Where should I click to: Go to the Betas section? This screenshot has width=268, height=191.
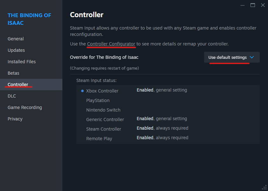pos(13,73)
